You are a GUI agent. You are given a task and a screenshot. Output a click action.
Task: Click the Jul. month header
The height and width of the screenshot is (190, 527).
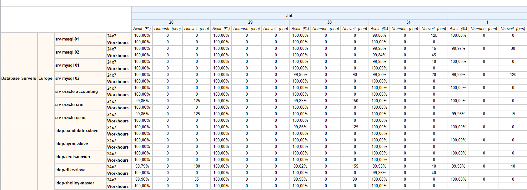[289, 16]
